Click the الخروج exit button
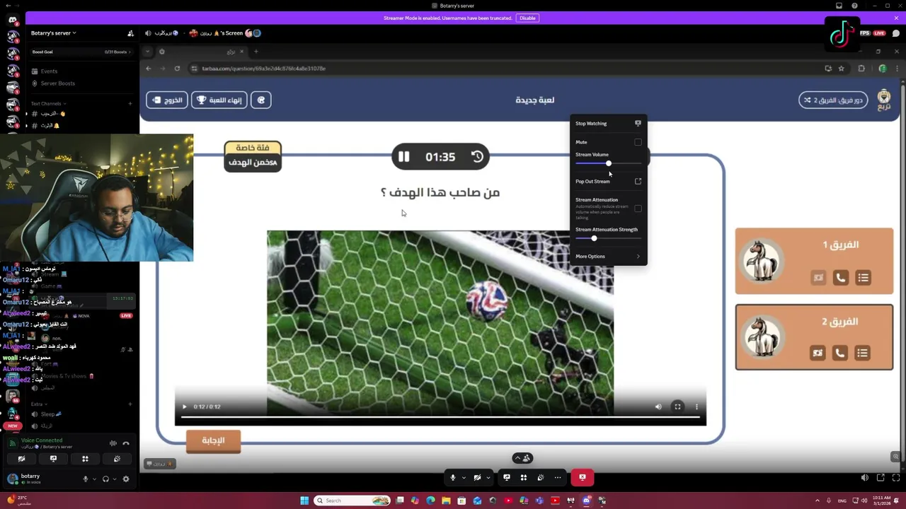 (x=166, y=100)
